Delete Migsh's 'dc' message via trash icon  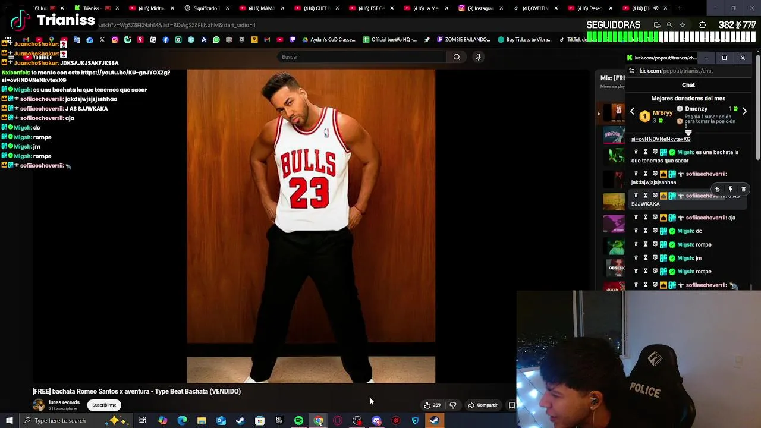coord(636,231)
